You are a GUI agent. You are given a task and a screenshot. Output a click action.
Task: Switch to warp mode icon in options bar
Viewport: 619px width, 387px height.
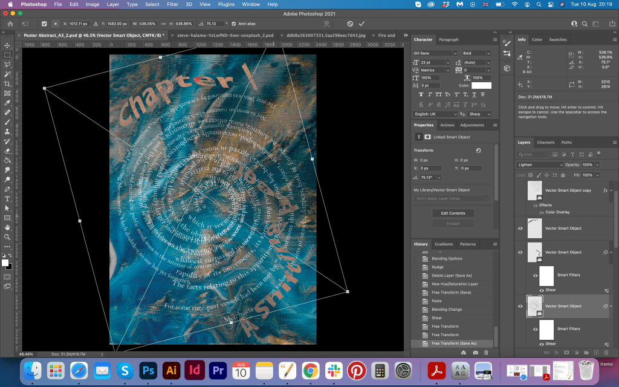326,24
